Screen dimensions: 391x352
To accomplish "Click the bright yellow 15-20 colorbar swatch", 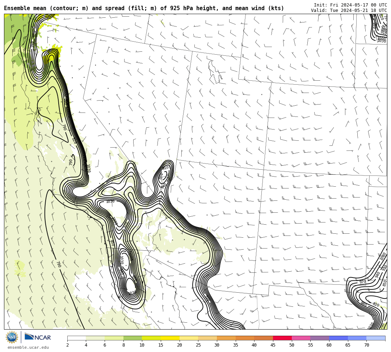I will pos(170,338).
